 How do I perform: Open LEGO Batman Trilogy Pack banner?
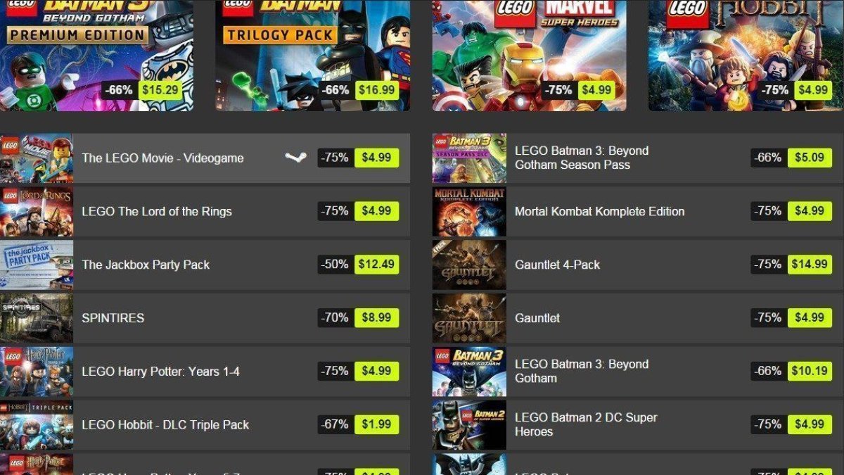[313, 56]
